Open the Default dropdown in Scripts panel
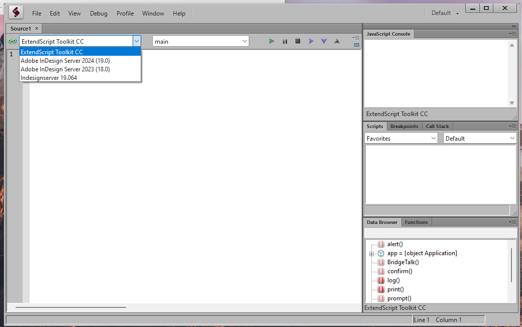 pos(480,138)
